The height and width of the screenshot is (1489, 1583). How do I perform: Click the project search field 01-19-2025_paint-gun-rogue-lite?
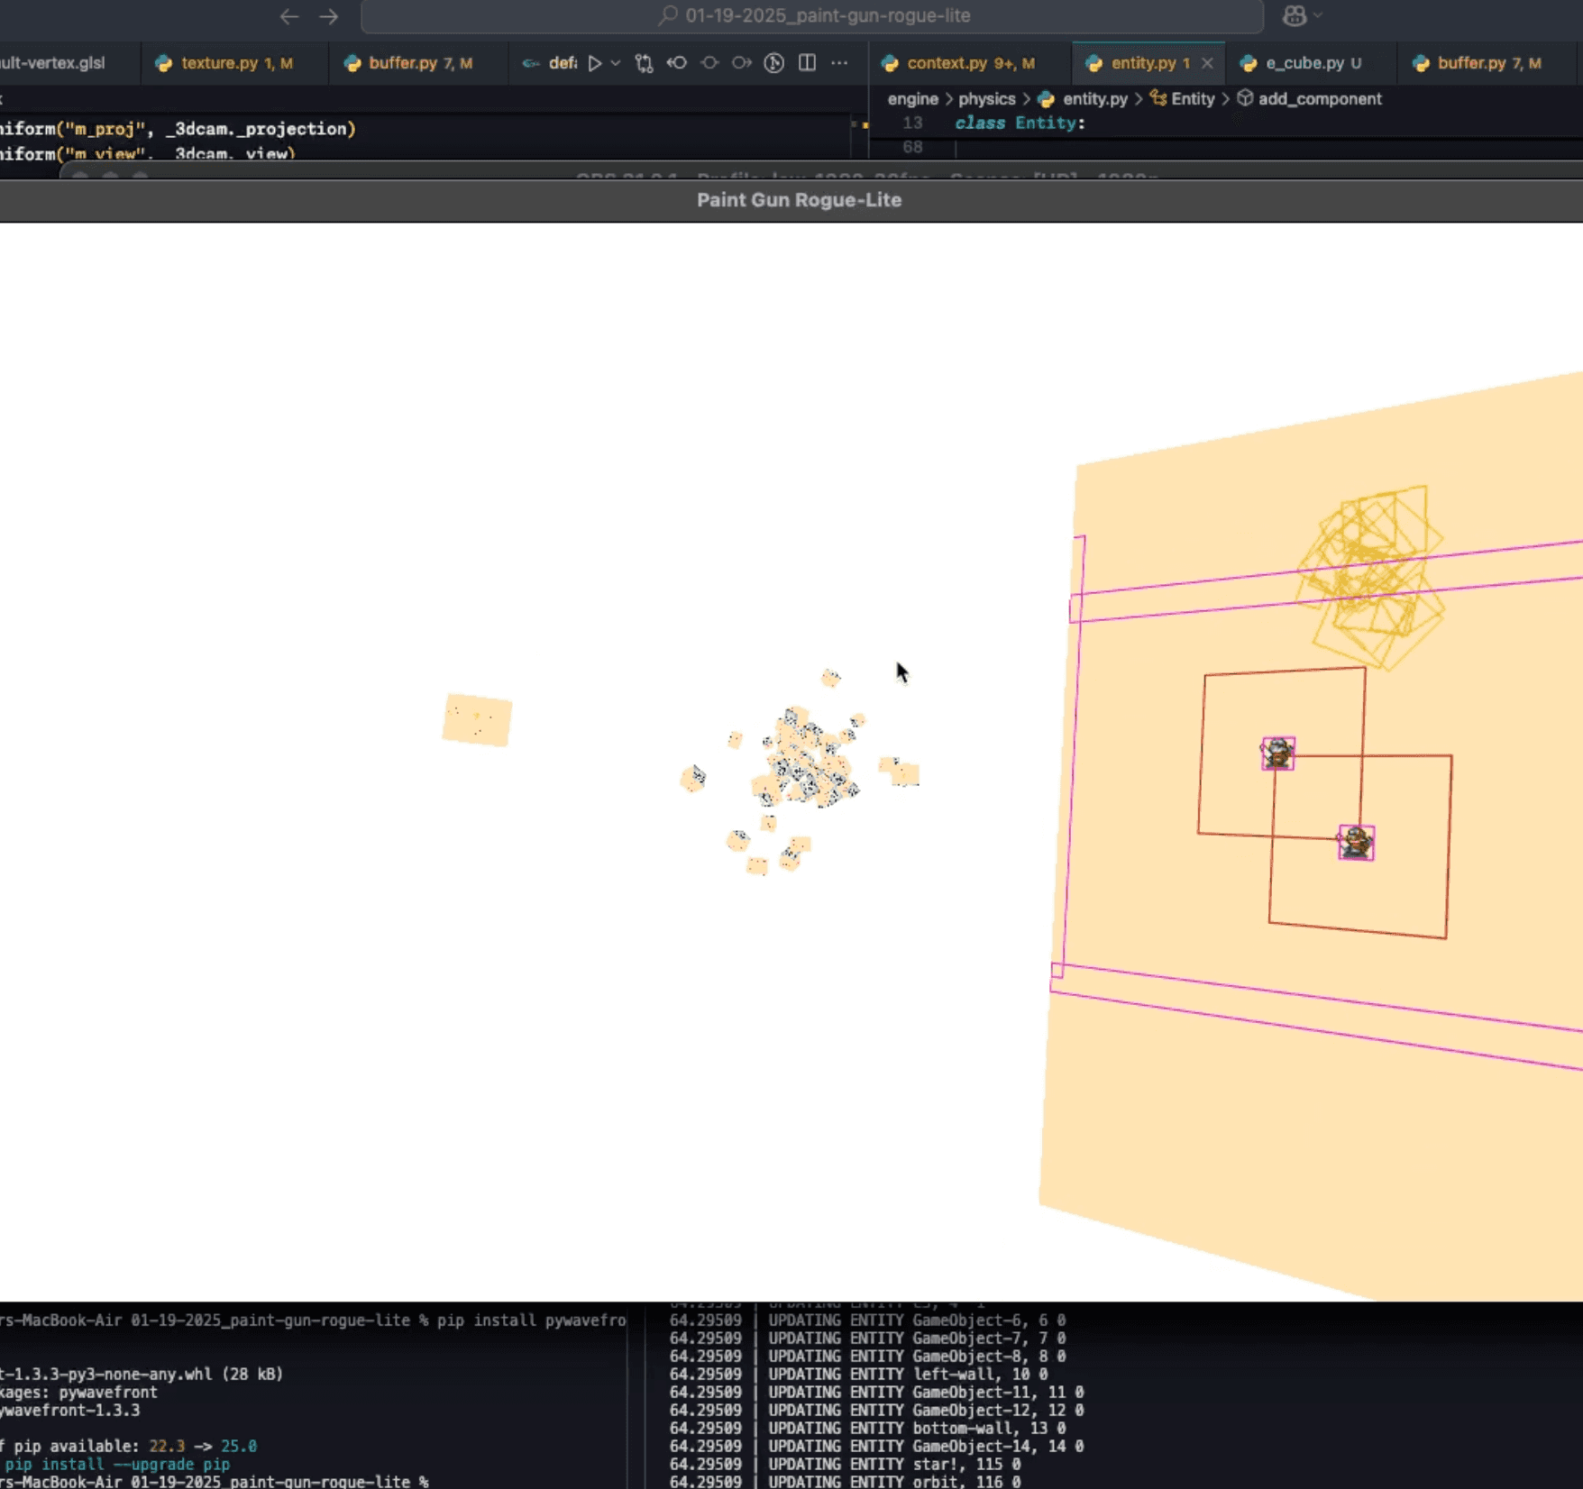(x=812, y=15)
